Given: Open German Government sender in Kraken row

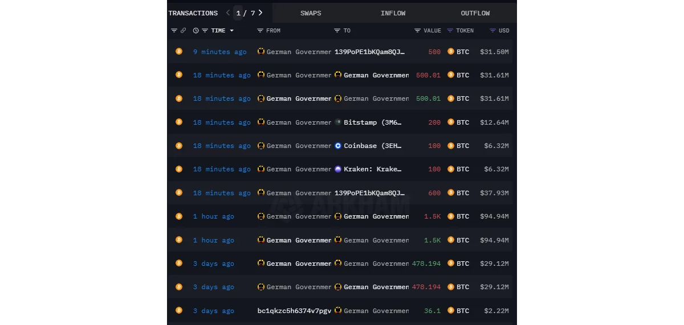Looking at the screenshot, I should point(299,169).
